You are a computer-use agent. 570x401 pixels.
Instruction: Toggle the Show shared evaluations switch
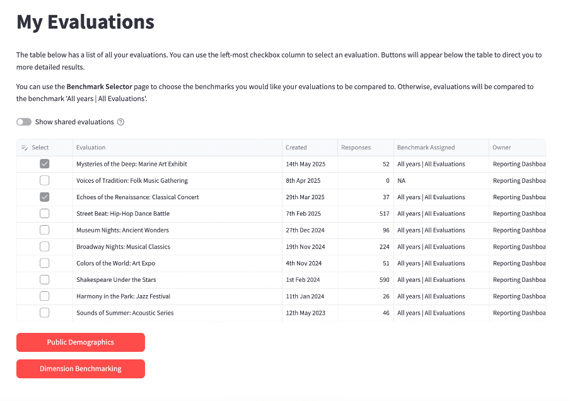(24, 122)
